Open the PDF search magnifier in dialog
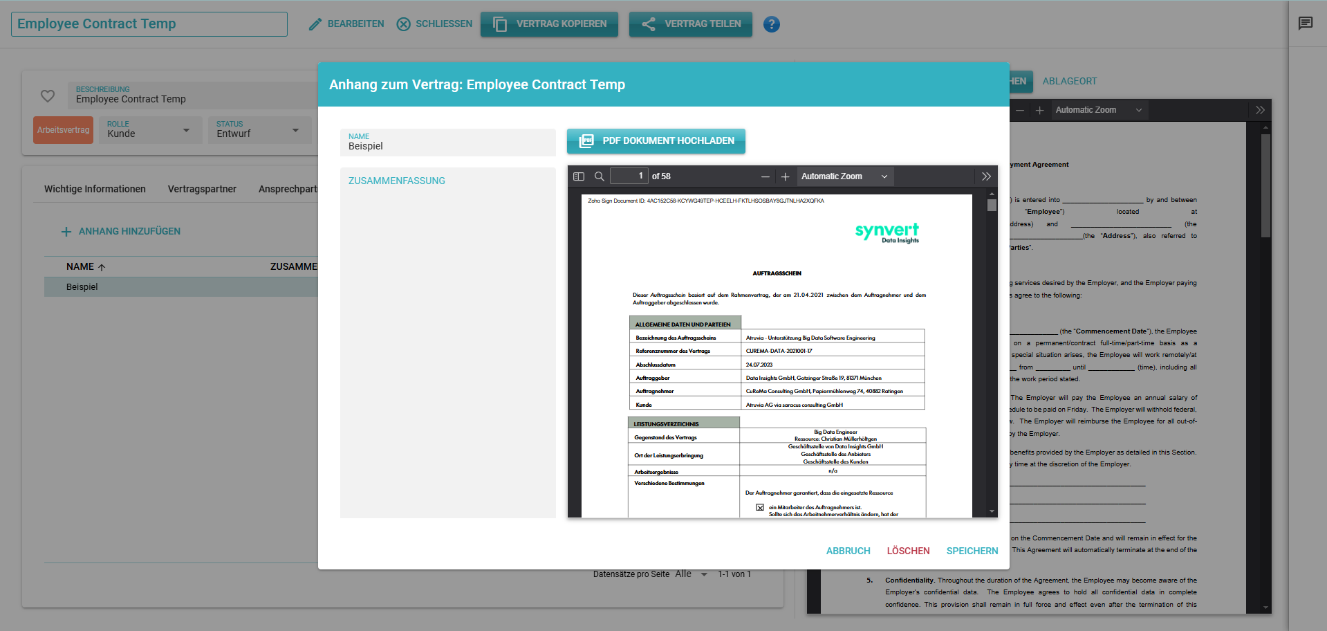The width and height of the screenshot is (1327, 631). coord(600,176)
